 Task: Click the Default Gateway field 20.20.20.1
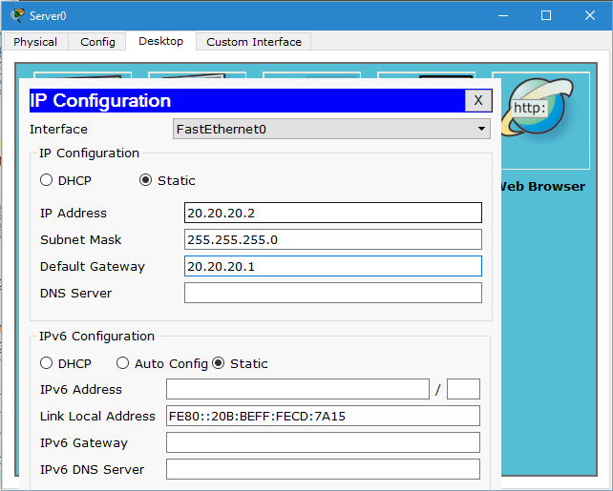tap(333, 266)
